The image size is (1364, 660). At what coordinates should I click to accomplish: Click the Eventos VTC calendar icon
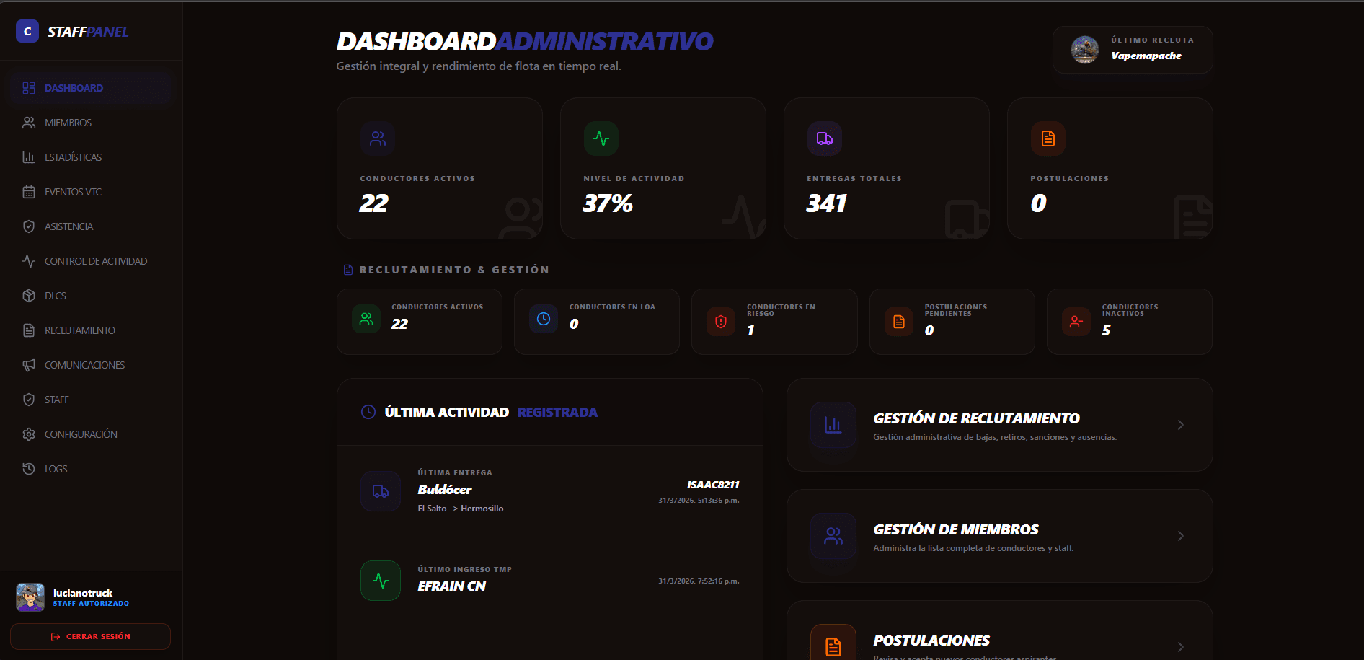coord(29,191)
